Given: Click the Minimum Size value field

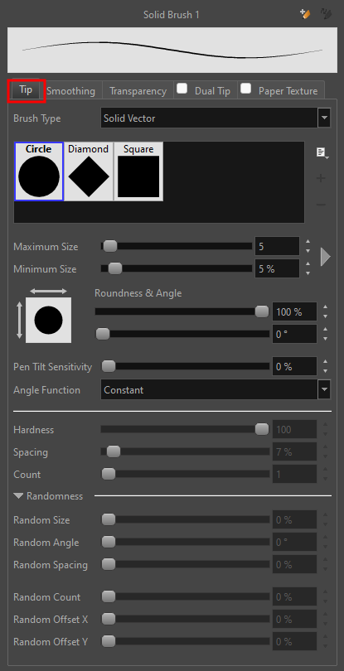Looking at the screenshot, I should coord(277,268).
